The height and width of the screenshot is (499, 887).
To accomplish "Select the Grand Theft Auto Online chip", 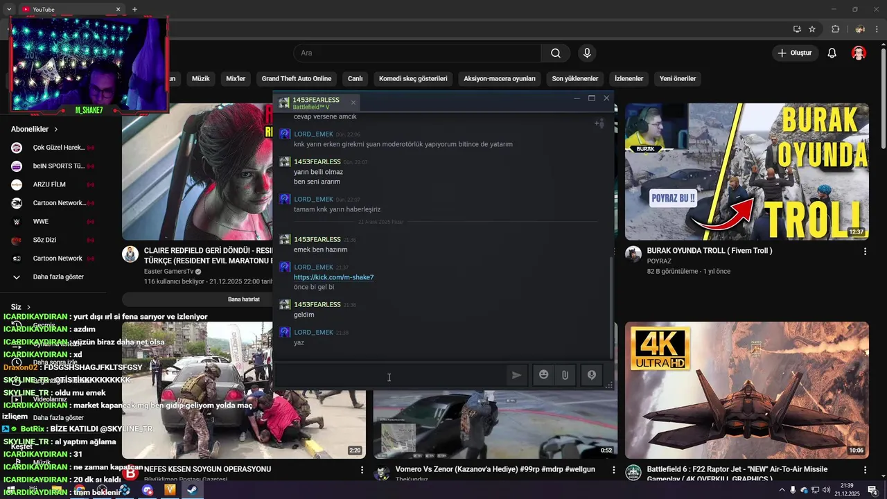I will [x=297, y=78].
